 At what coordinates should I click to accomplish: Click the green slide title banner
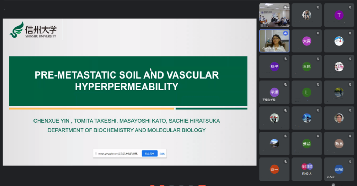pyautogui.click(x=128, y=81)
